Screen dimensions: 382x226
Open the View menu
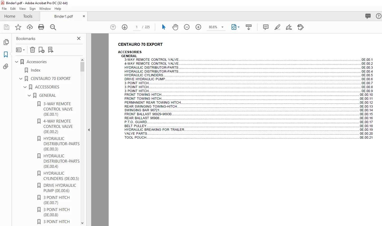click(x=23, y=9)
